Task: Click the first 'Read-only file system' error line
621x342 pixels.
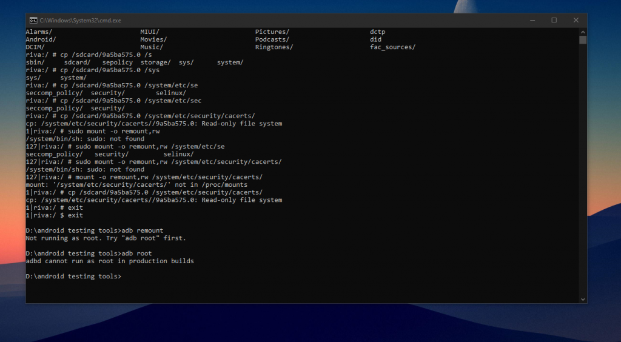Action: 154,124
